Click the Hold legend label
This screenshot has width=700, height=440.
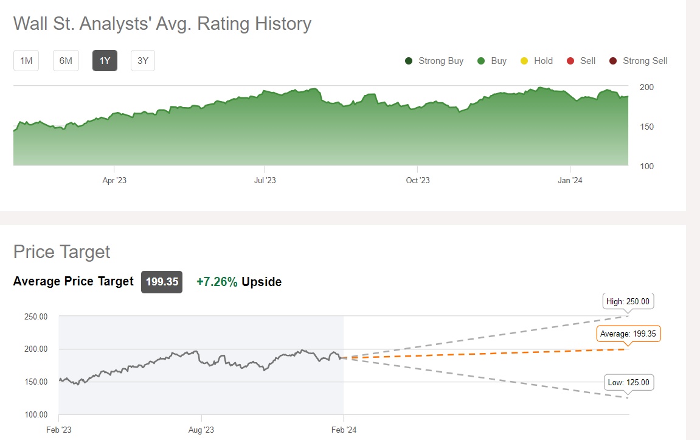click(x=543, y=61)
